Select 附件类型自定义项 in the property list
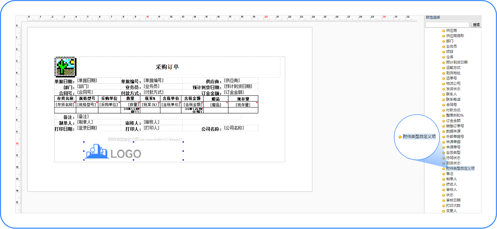The height and width of the screenshot is (229, 497). (x=460, y=168)
